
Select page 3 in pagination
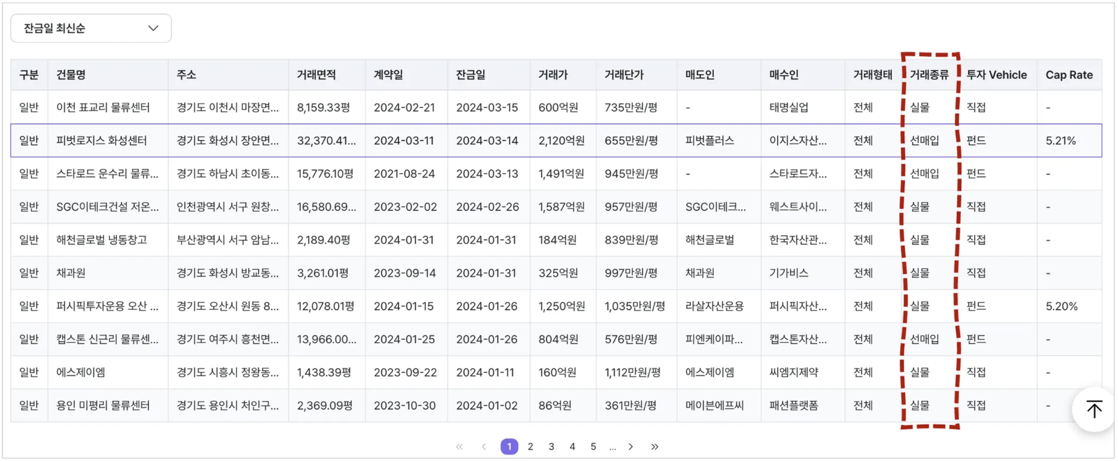pyautogui.click(x=551, y=446)
